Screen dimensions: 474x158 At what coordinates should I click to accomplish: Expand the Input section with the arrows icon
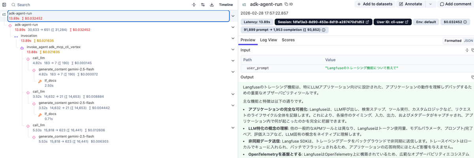tap(467, 50)
